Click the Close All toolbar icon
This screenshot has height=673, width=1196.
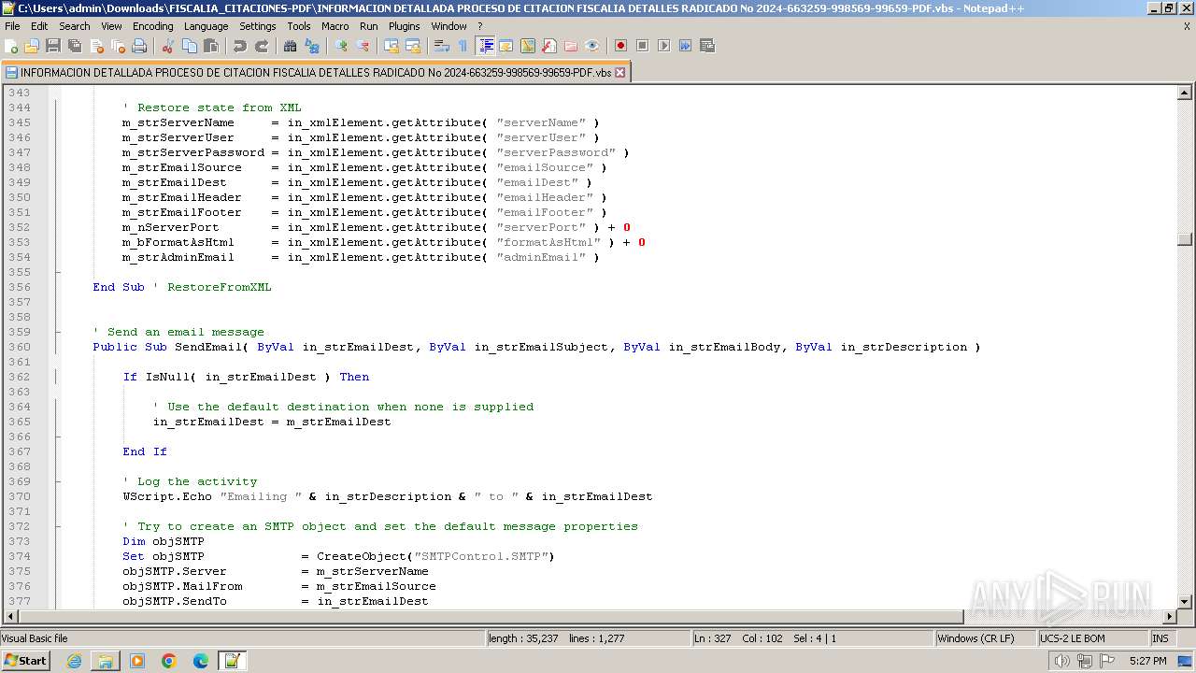118,46
